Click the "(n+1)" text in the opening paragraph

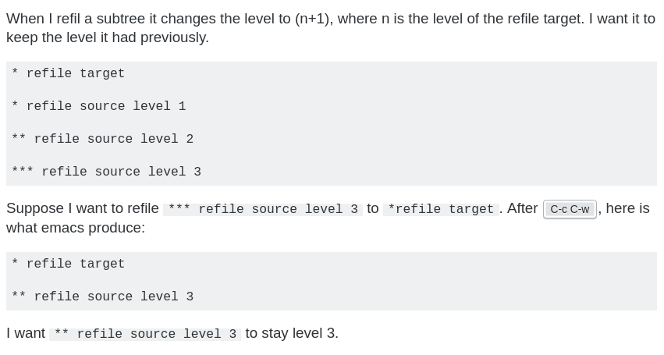point(314,18)
